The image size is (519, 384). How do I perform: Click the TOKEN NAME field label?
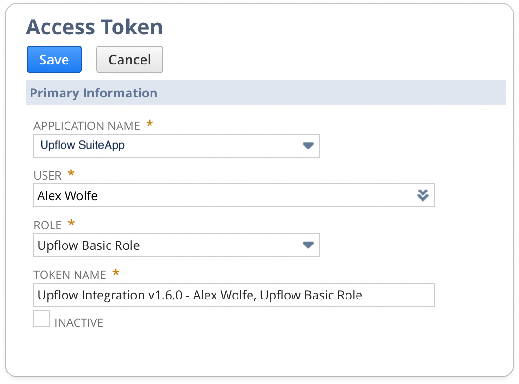(x=70, y=275)
